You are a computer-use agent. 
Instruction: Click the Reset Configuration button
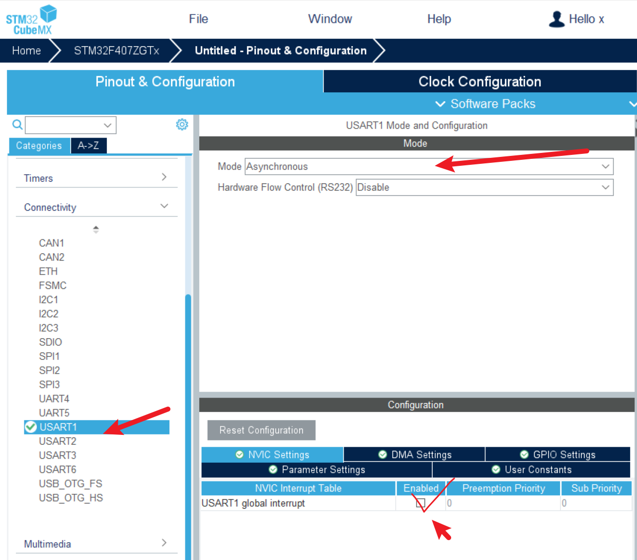click(261, 430)
